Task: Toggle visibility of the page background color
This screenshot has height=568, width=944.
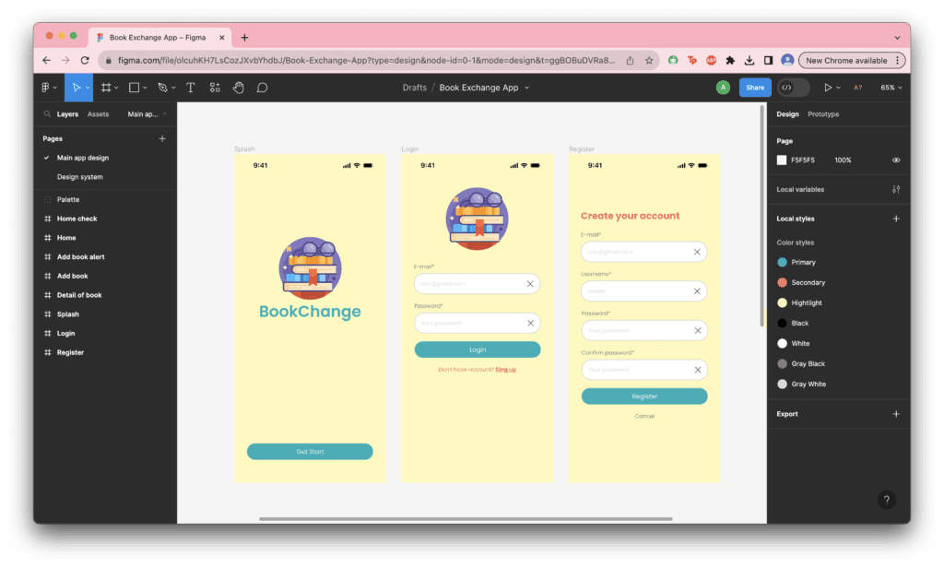Action: click(x=894, y=160)
